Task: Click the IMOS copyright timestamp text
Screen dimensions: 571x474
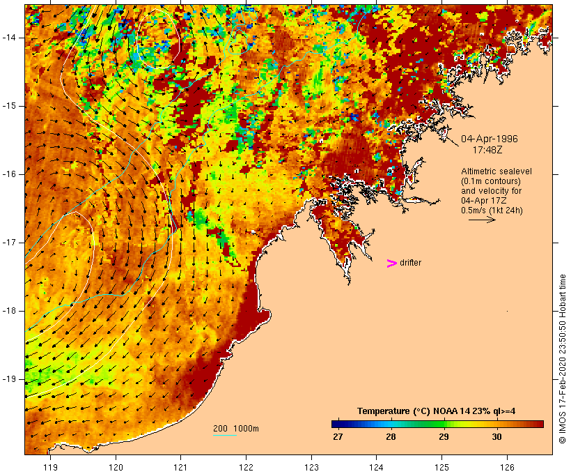Action: pos(562,359)
